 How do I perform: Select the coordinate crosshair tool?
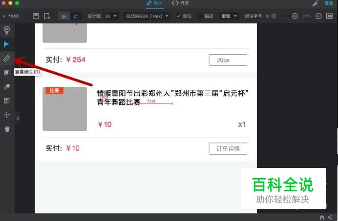tap(7, 115)
